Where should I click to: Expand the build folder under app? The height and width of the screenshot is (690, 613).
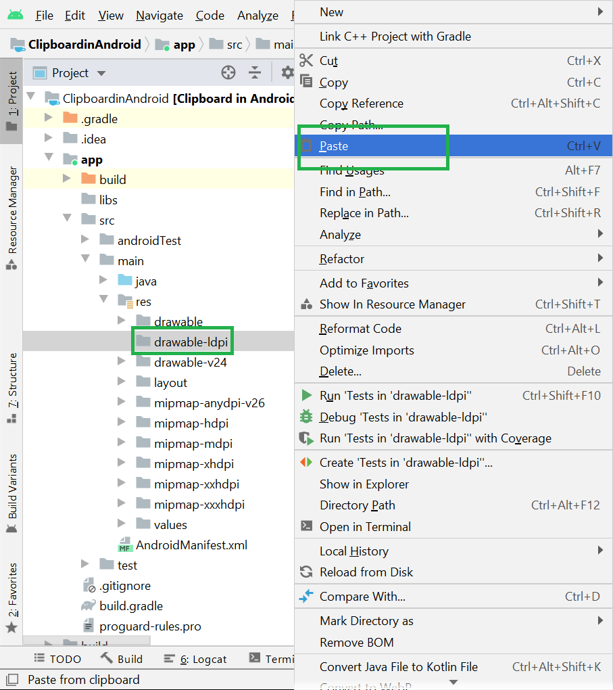(x=66, y=178)
